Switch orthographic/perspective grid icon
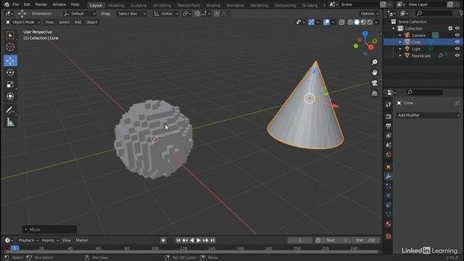464x261 pixels. (x=375, y=94)
